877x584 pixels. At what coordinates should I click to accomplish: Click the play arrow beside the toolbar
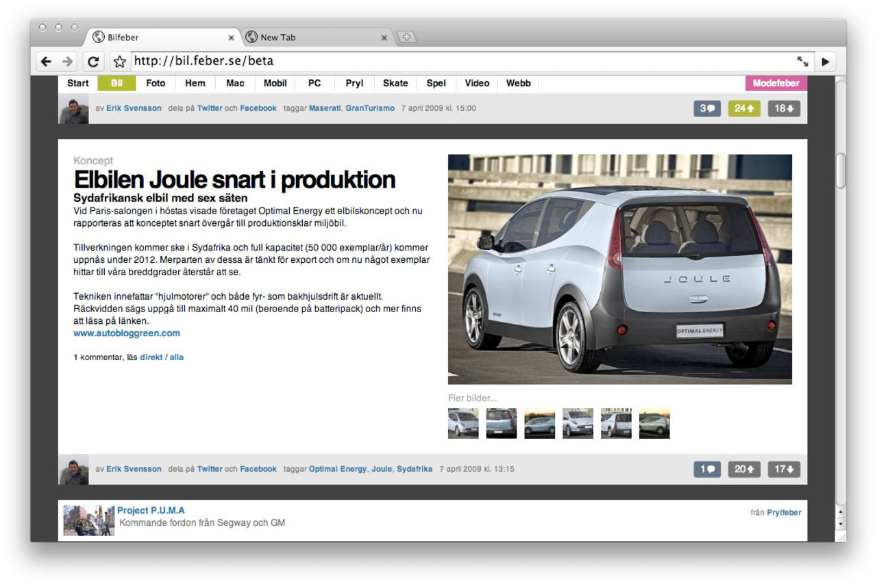point(825,61)
